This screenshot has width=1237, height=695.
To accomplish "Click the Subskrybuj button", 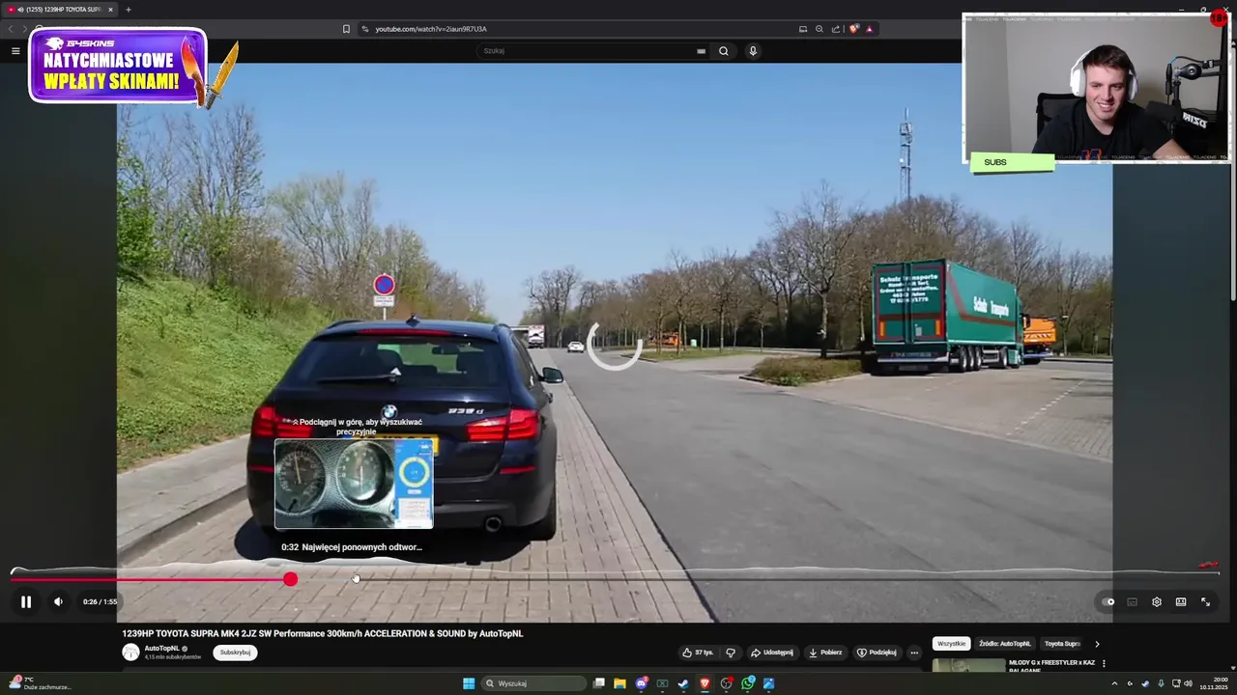I will coord(235,653).
